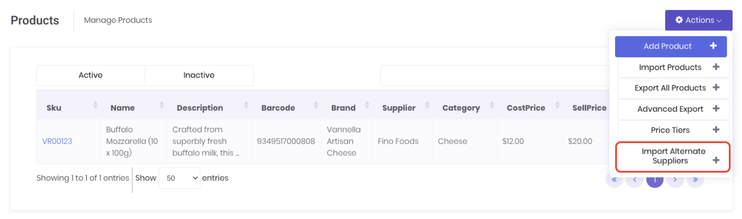Click the Add Product button

(667, 46)
